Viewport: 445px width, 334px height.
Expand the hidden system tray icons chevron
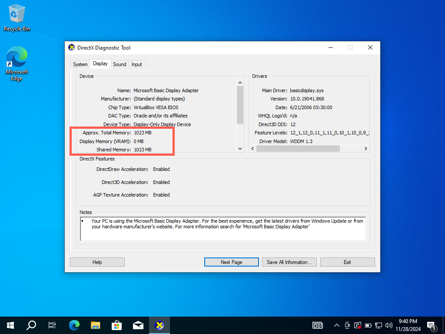point(336,325)
